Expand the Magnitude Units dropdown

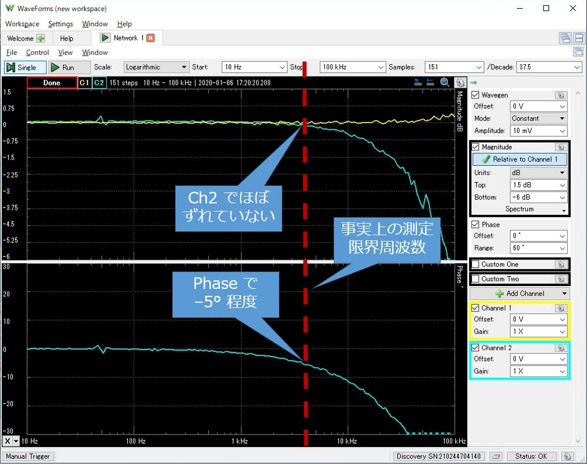pos(538,173)
